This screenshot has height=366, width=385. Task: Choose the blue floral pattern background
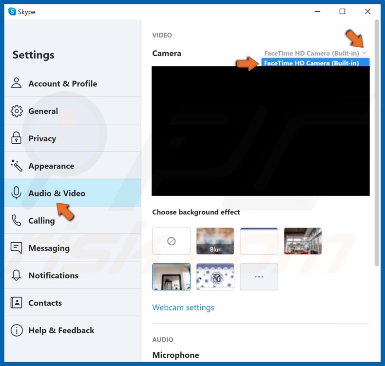pyautogui.click(x=215, y=277)
